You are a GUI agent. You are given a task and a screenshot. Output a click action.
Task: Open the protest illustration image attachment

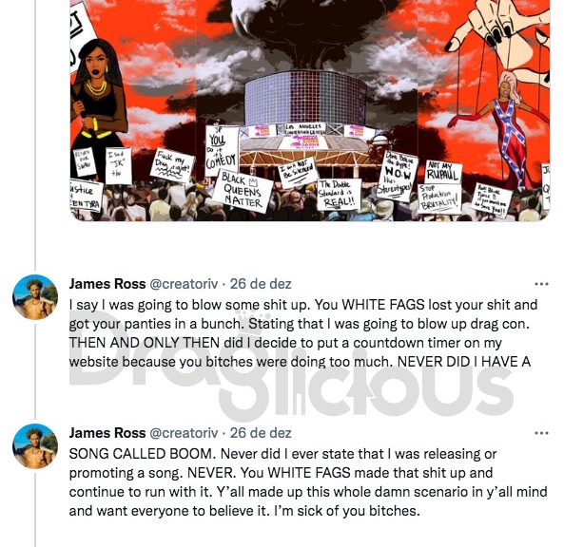pyautogui.click(x=310, y=110)
